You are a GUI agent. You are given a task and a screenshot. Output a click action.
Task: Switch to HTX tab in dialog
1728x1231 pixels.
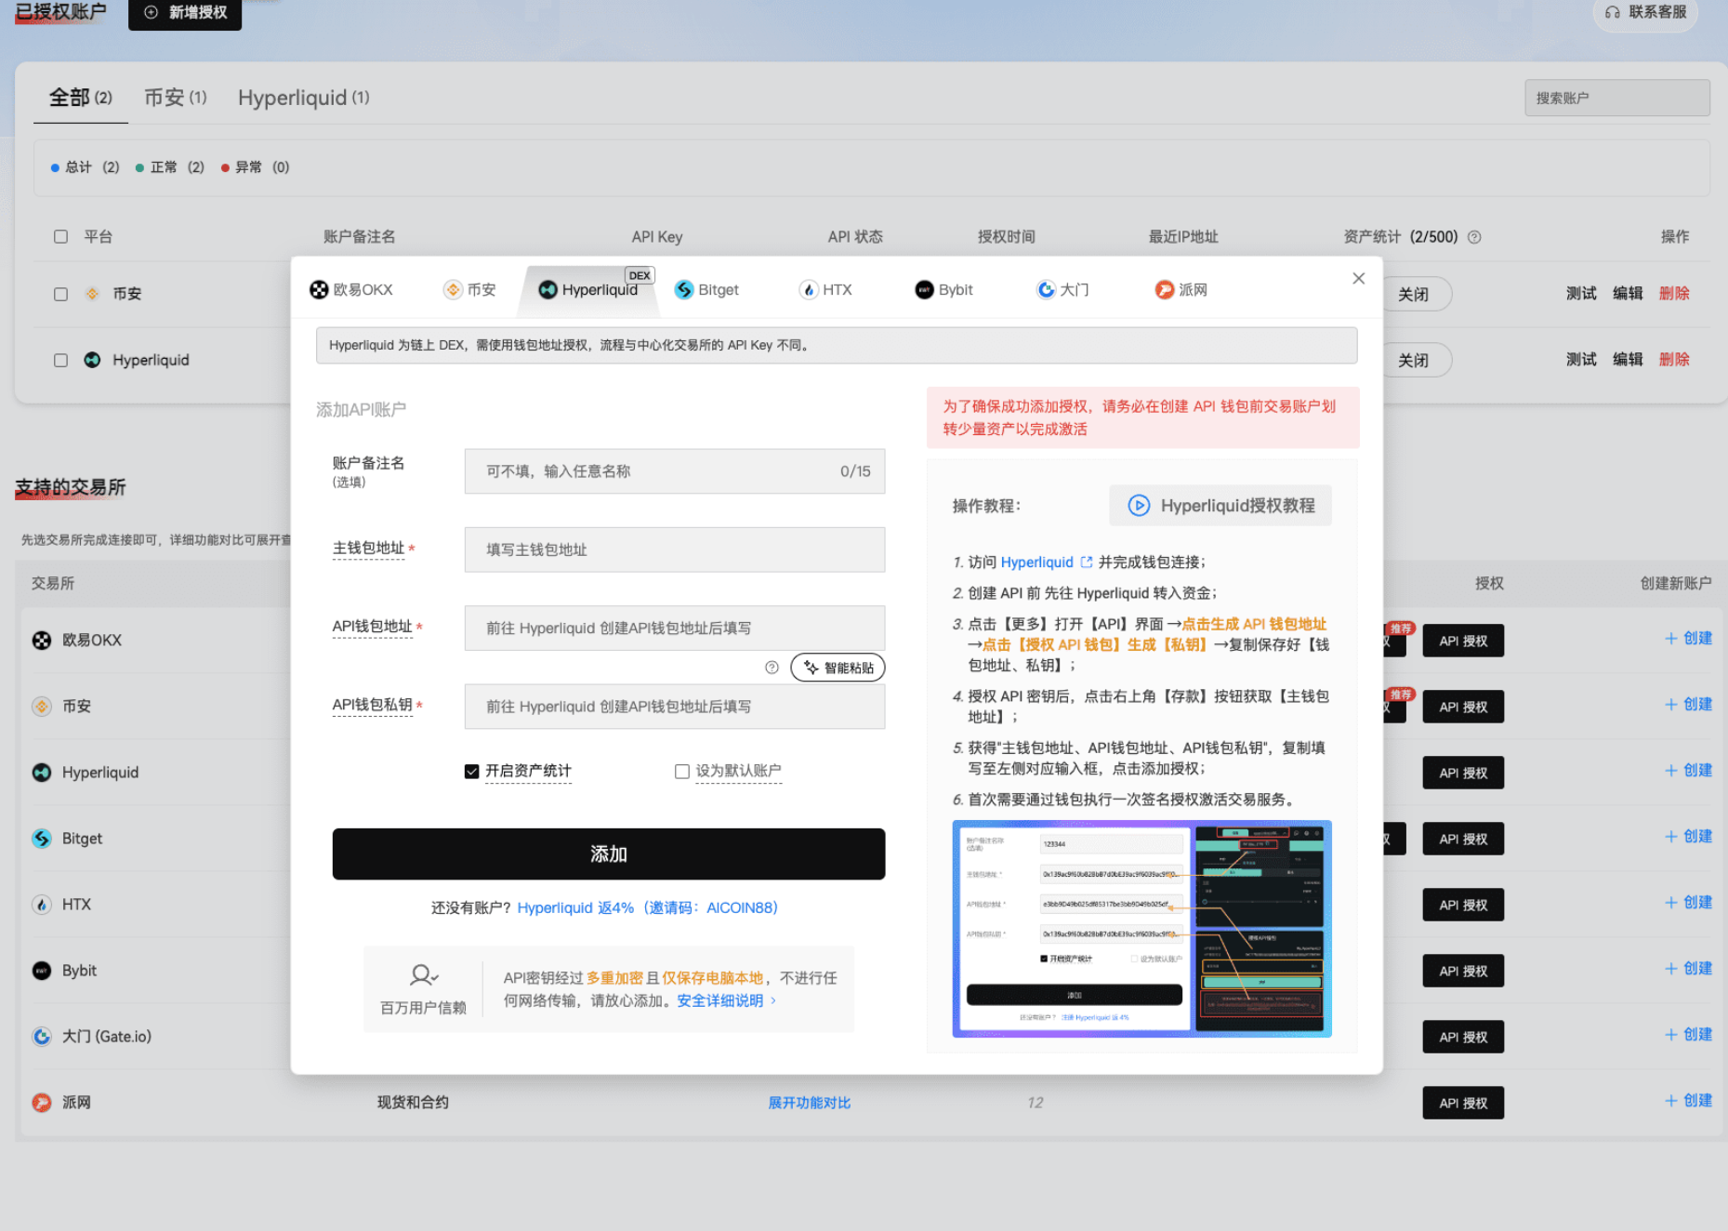point(825,290)
